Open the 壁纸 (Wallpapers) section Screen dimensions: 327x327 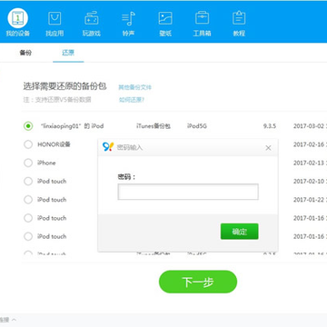[x=165, y=23]
